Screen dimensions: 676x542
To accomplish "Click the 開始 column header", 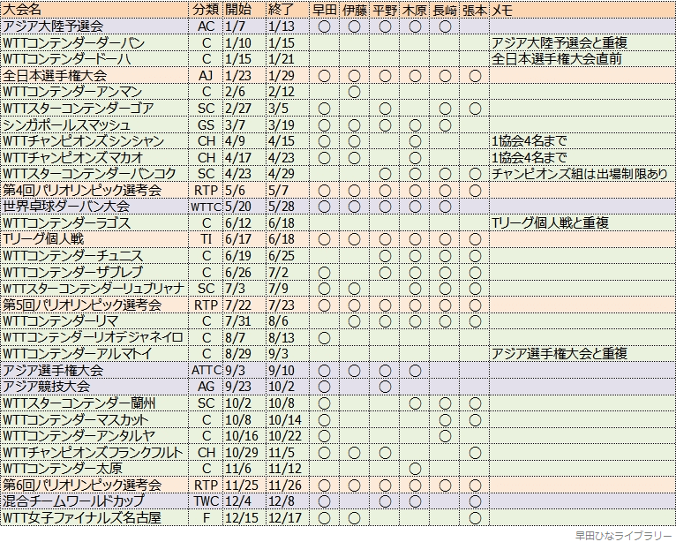I will [244, 10].
